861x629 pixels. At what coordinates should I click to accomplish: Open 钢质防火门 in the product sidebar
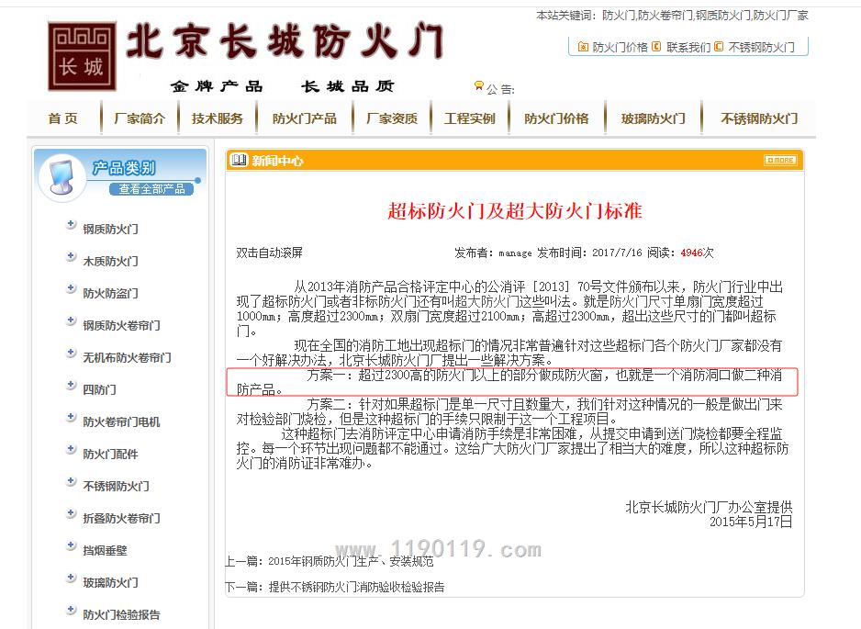coord(110,229)
